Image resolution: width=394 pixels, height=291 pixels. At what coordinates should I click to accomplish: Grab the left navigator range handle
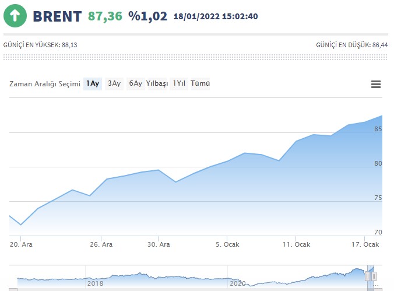[368, 276]
